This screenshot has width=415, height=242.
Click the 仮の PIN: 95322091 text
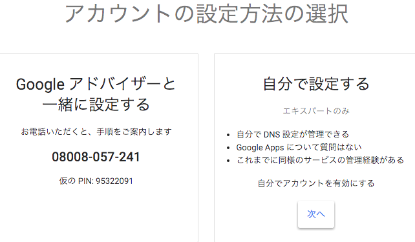click(x=96, y=181)
